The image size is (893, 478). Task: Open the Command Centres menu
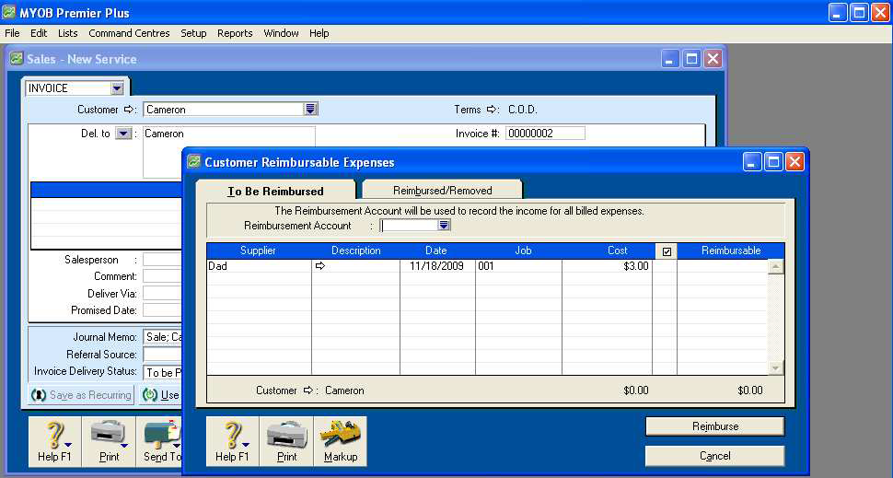tap(129, 33)
